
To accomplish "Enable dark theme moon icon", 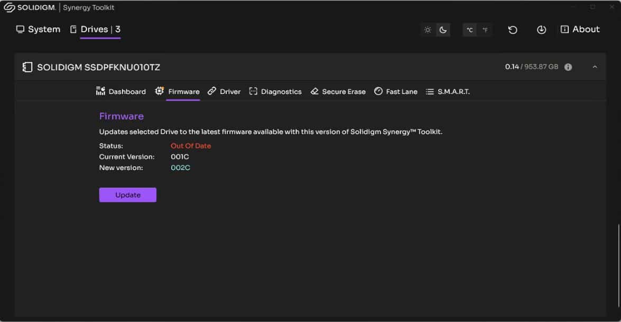I will 443,30.
